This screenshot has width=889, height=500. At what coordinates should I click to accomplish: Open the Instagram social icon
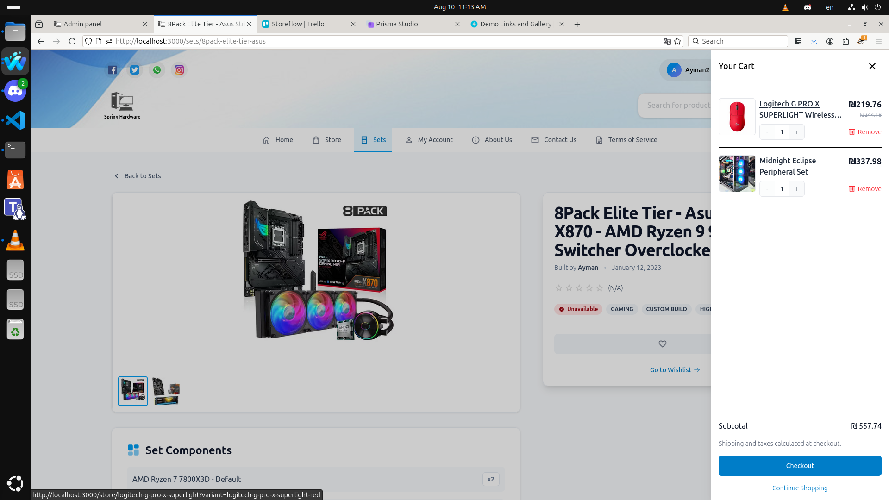click(179, 70)
